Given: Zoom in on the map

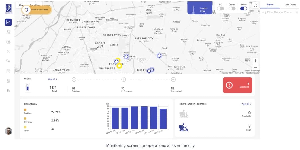Looking at the screenshot, I should click(x=256, y=61).
